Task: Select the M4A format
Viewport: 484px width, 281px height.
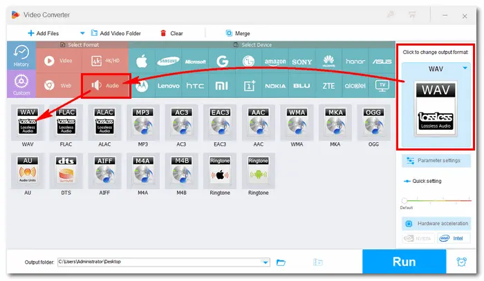Action: coord(143,171)
